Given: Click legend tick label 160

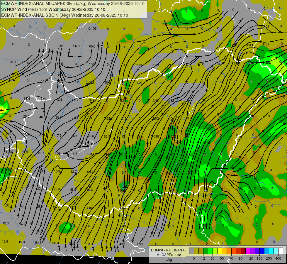Looking at the screenshot, I should point(259,258).
